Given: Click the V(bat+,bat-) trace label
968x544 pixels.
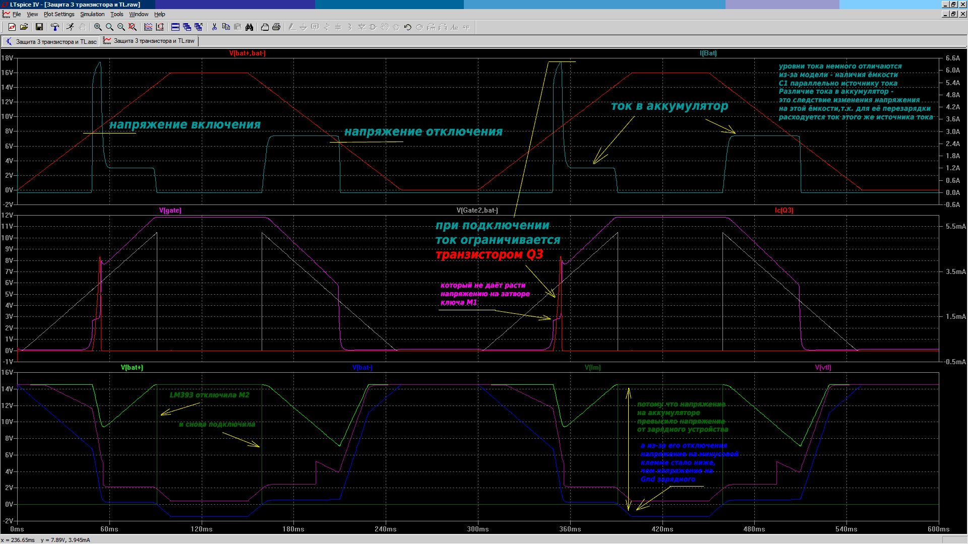Looking at the screenshot, I should 247,53.
